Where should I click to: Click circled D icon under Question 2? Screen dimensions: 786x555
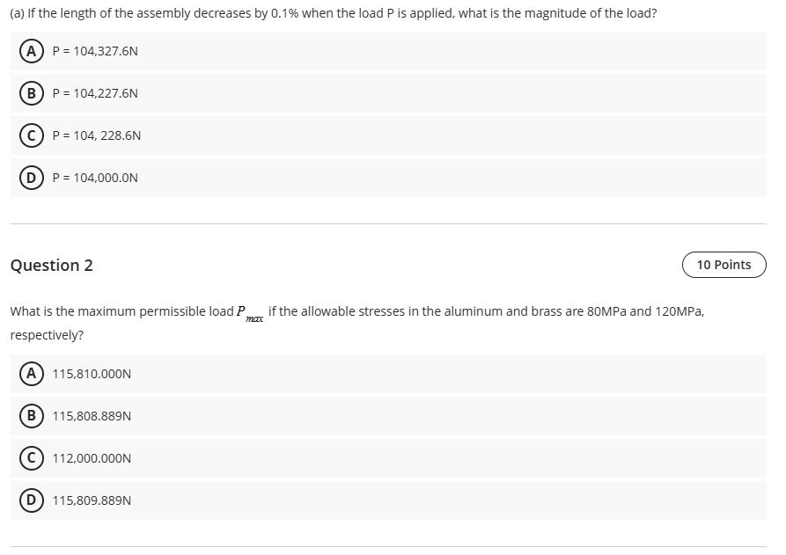point(32,500)
